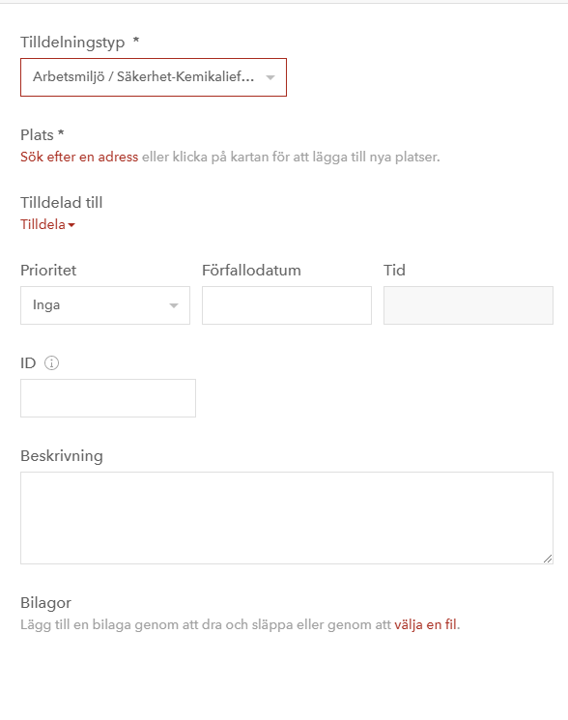Viewport: 568px width, 720px height.
Task: Click the Inga priority value
Action: click(x=46, y=305)
